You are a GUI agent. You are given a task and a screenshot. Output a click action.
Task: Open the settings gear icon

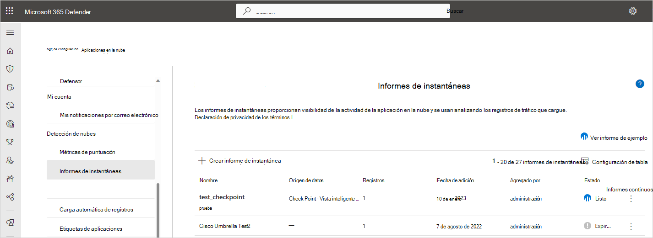[x=633, y=11]
